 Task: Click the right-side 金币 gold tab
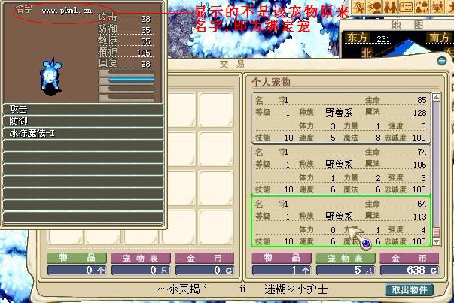403,258
